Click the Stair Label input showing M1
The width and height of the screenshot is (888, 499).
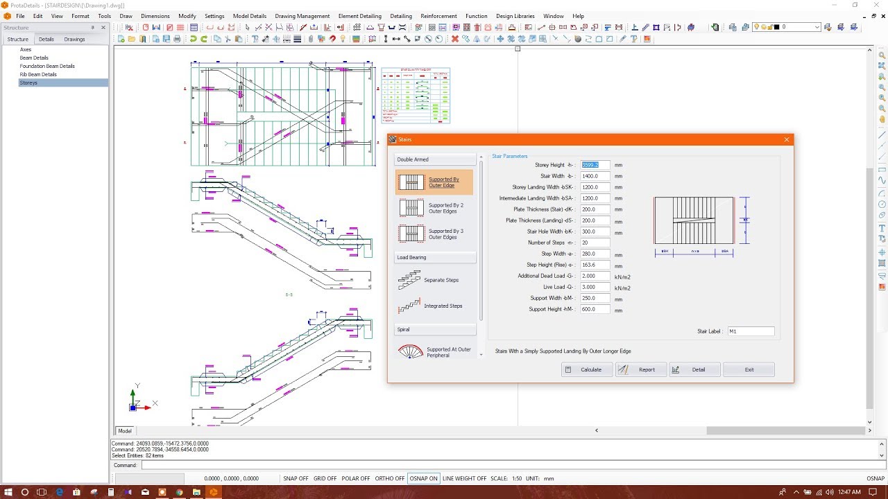(x=751, y=331)
